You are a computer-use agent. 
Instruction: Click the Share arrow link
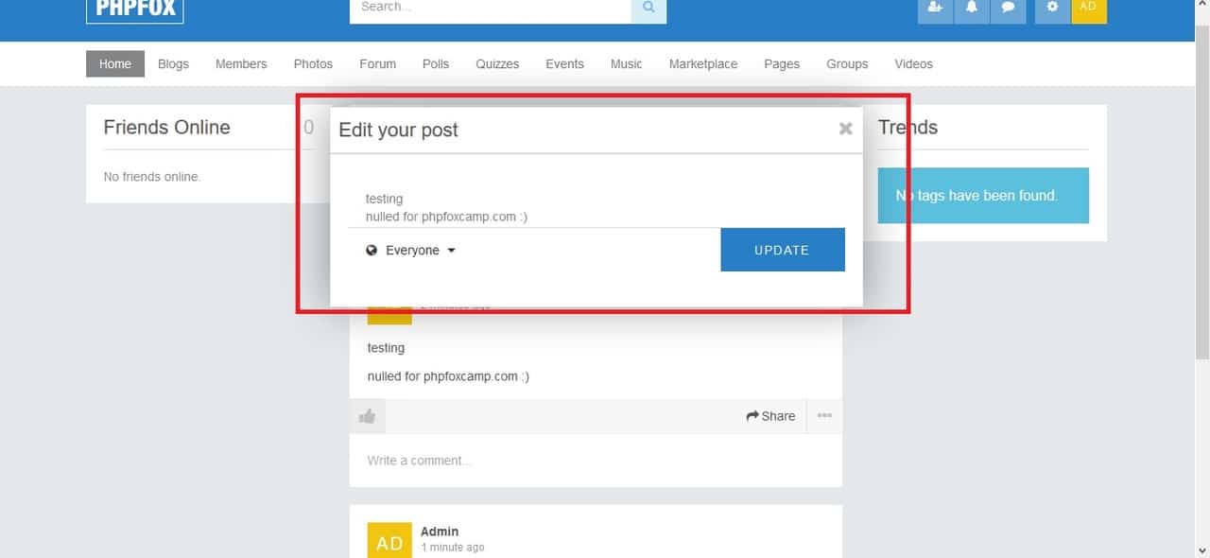pyautogui.click(x=770, y=416)
